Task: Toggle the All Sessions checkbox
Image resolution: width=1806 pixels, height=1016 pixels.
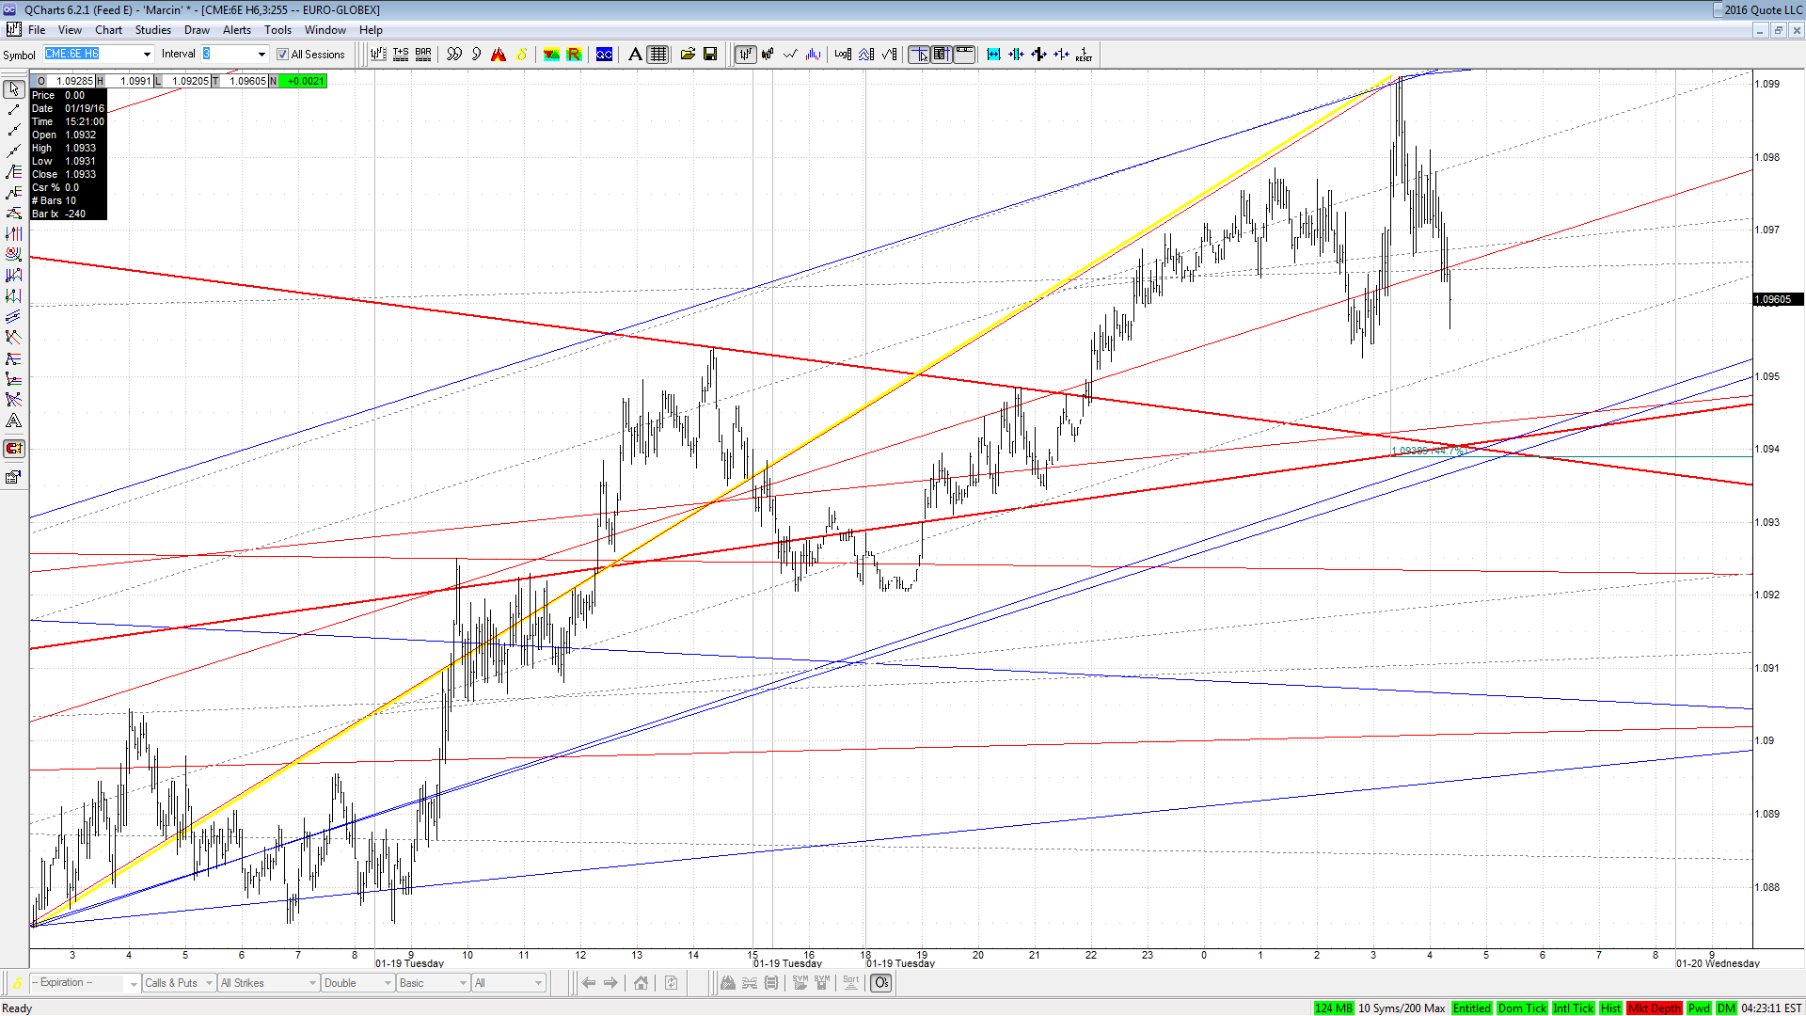Action: tap(282, 55)
